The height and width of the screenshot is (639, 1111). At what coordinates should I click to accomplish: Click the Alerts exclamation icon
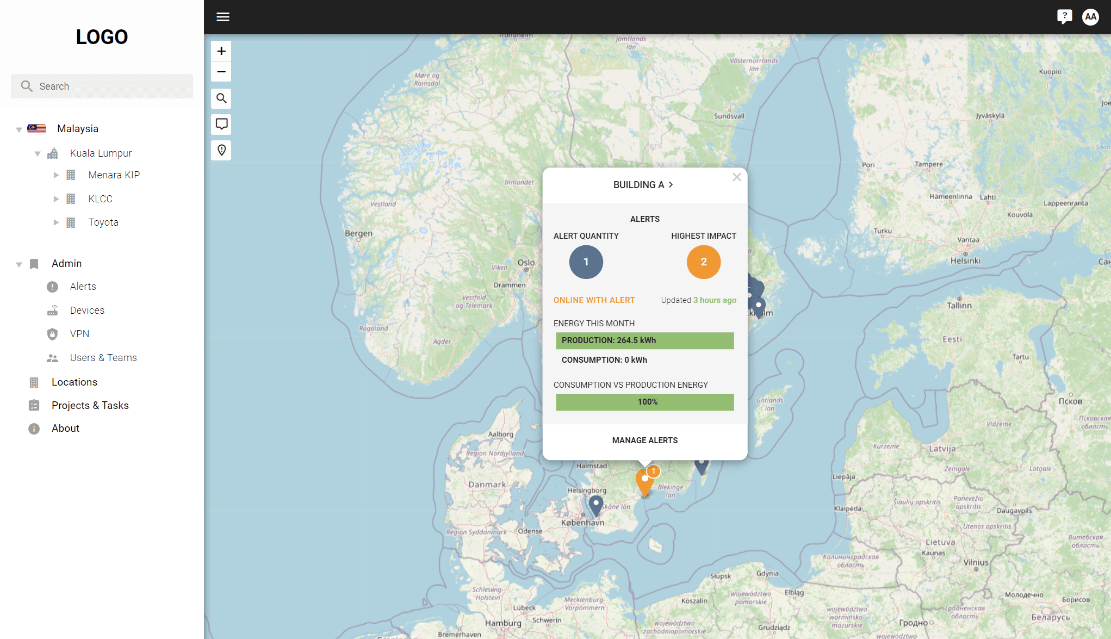tap(53, 287)
